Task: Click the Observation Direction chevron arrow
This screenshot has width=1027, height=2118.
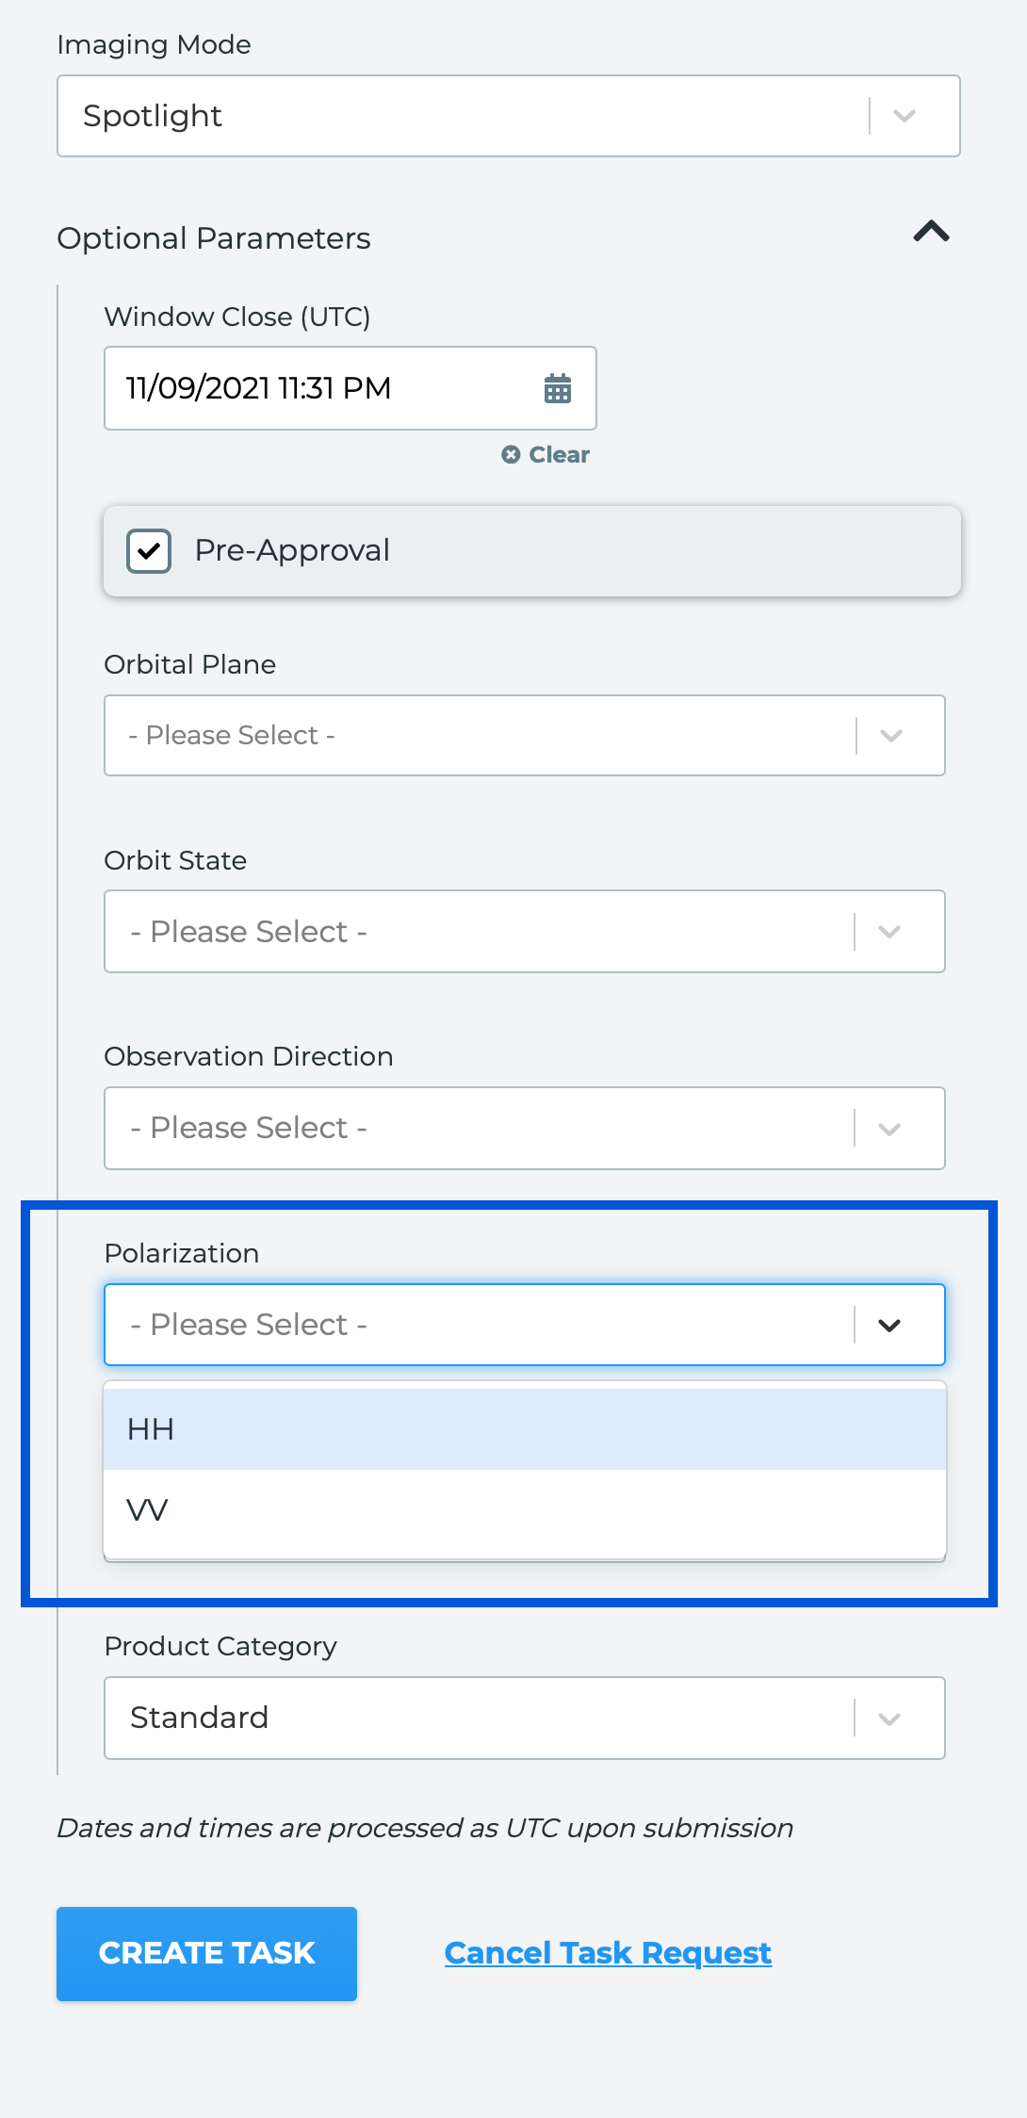Action: click(x=889, y=1129)
